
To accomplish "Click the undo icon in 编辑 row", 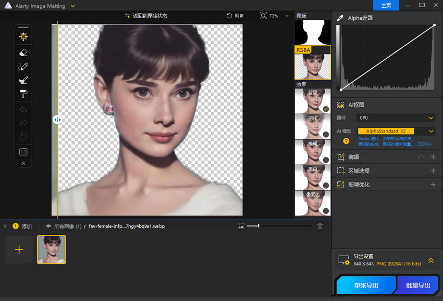I will click(x=421, y=156).
